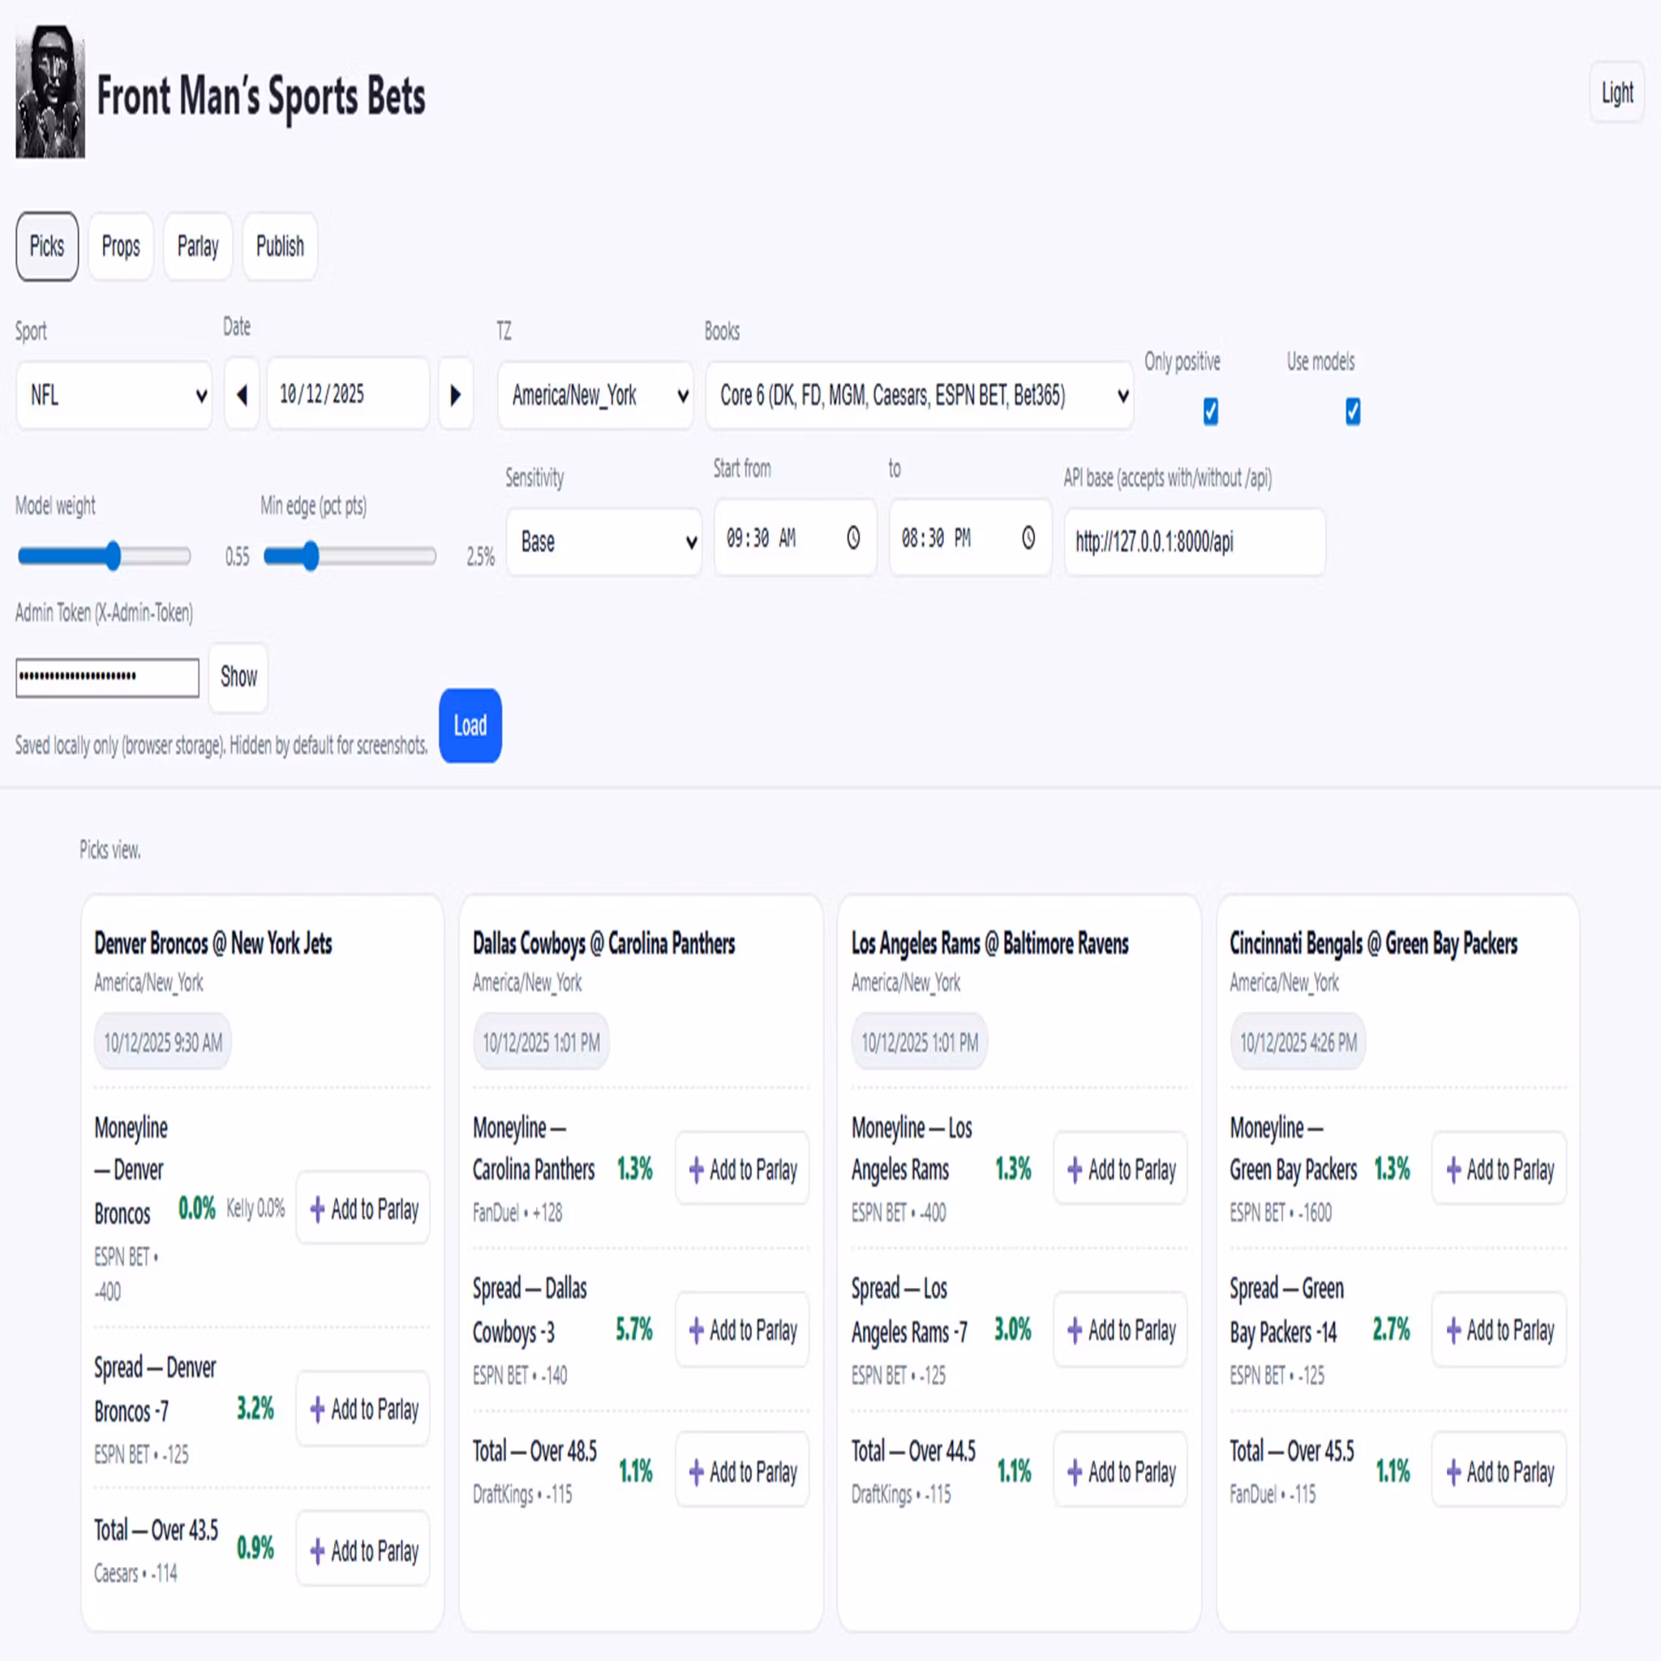Image resolution: width=1661 pixels, height=1661 pixels.
Task: Open the Publish tab
Action: click(x=280, y=247)
